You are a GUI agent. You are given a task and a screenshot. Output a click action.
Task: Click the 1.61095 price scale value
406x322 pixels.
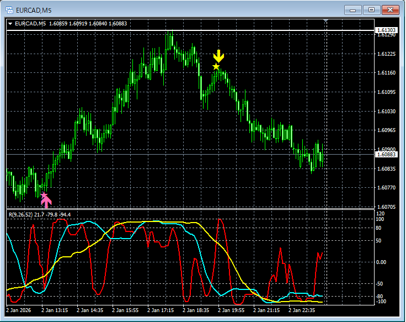[x=386, y=92]
